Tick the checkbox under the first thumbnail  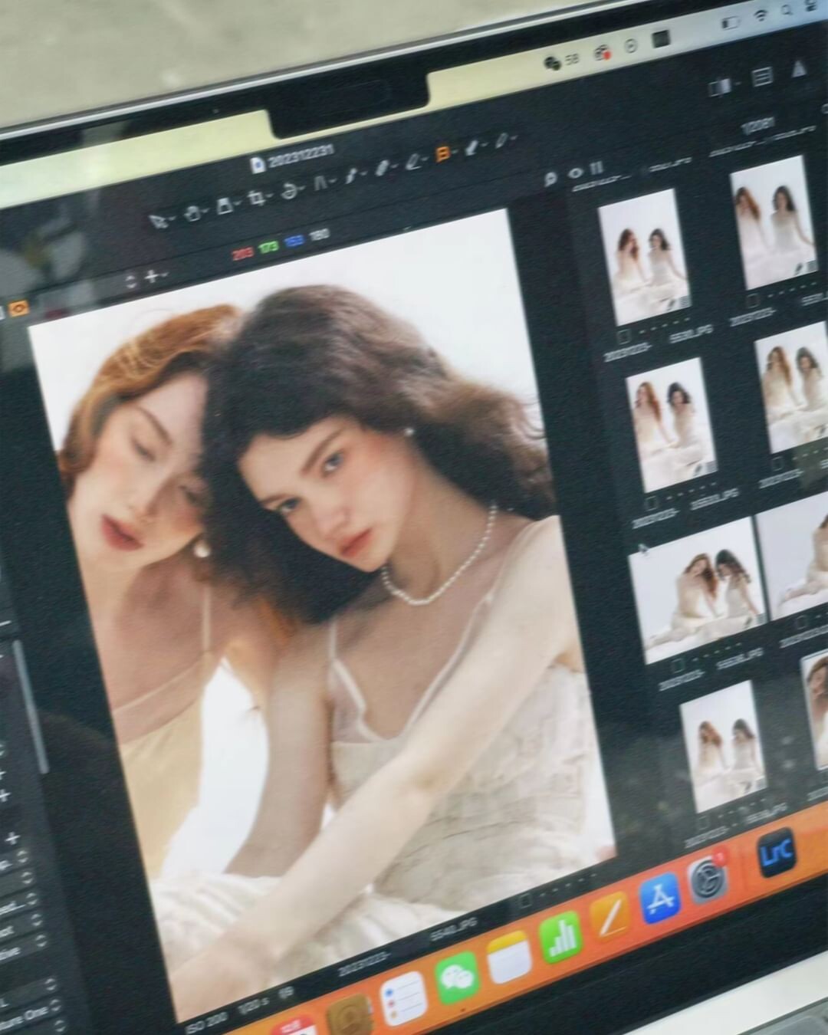(x=625, y=337)
